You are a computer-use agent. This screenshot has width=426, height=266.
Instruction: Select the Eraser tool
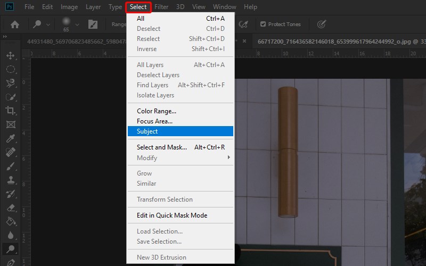[10, 207]
